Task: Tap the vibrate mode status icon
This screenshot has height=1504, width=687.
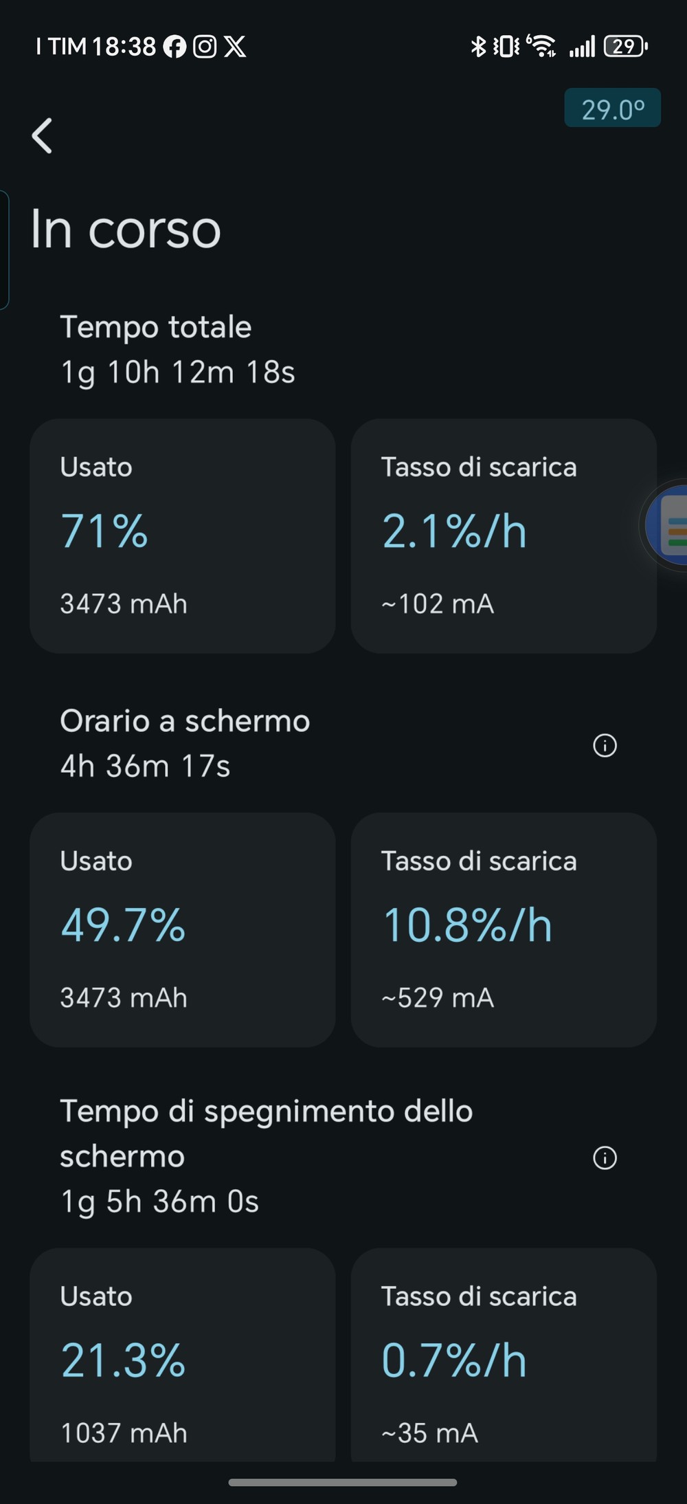Action: tap(507, 47)
